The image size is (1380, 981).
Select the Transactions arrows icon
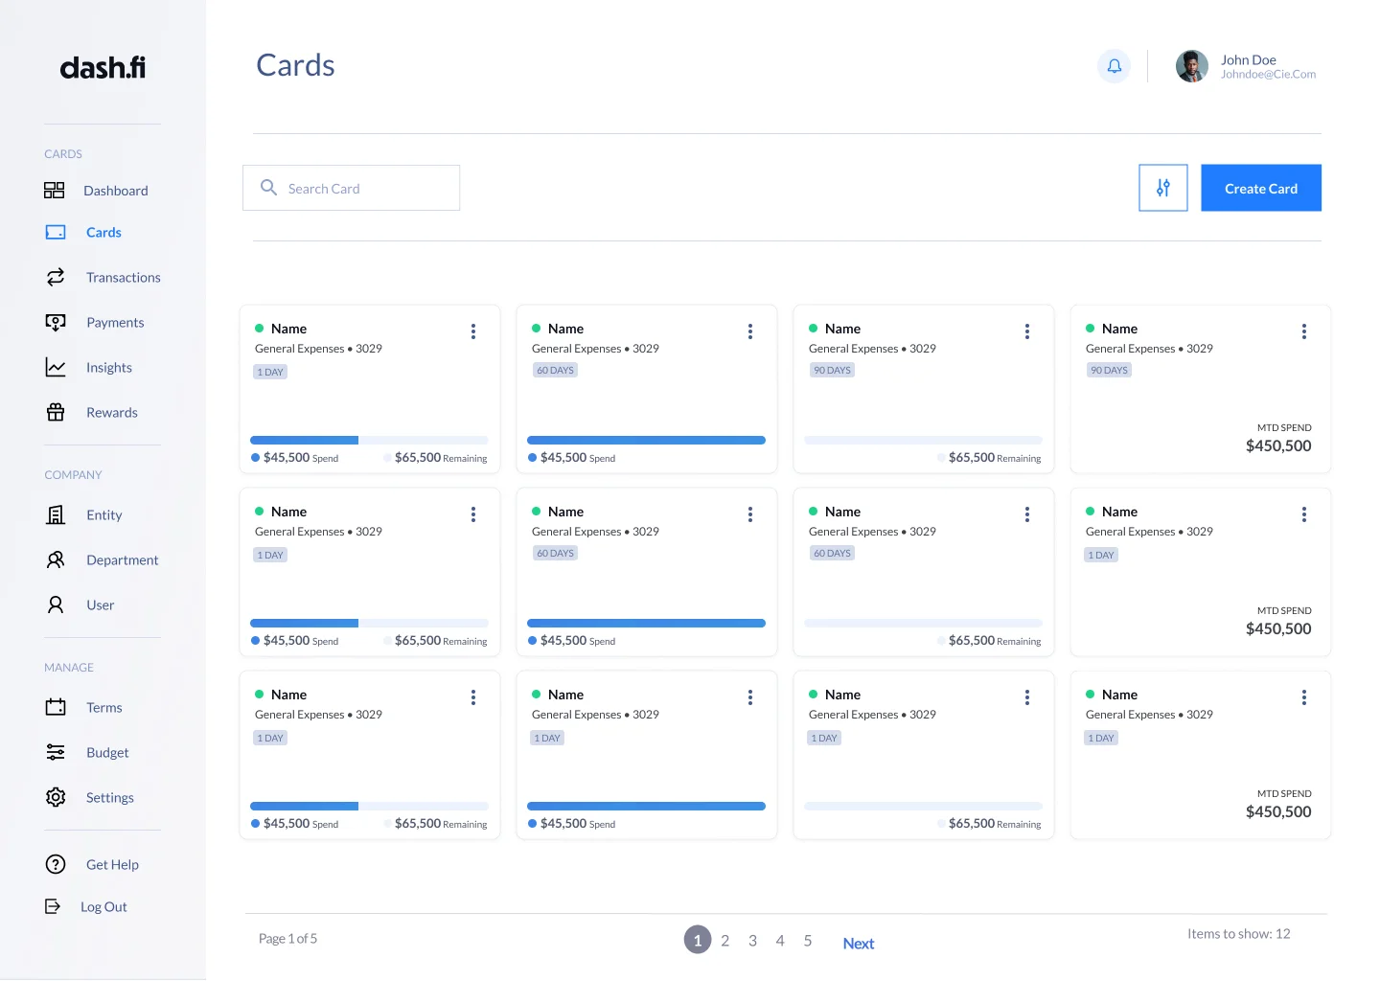click(x=56, y=277)
